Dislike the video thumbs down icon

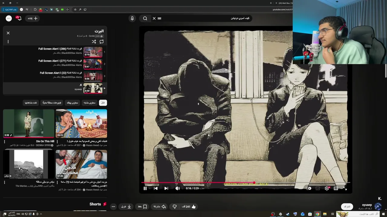(x=174, y=207)
